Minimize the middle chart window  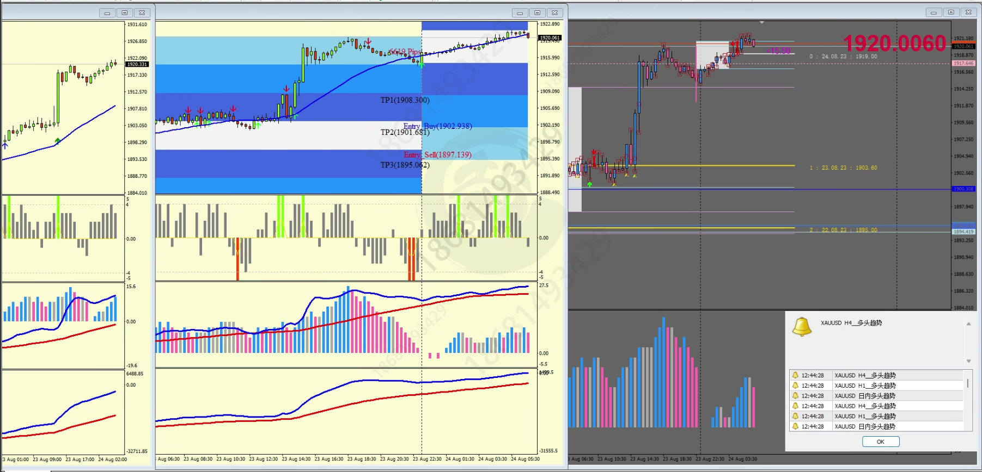(520, 13)
